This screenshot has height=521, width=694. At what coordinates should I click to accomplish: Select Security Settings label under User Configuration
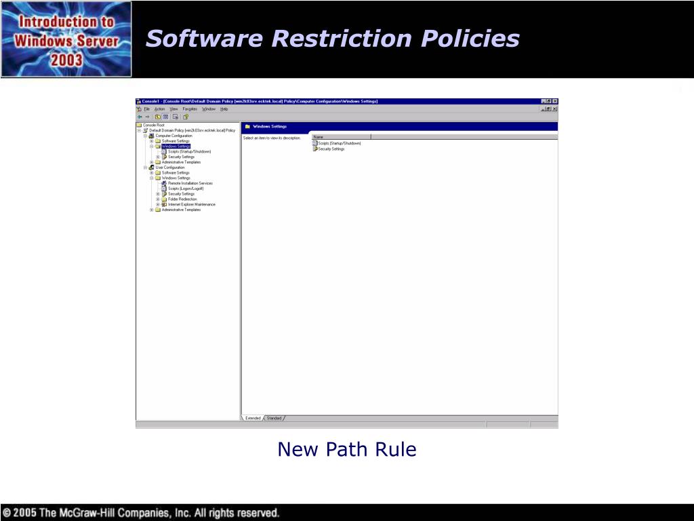(182, 193)
